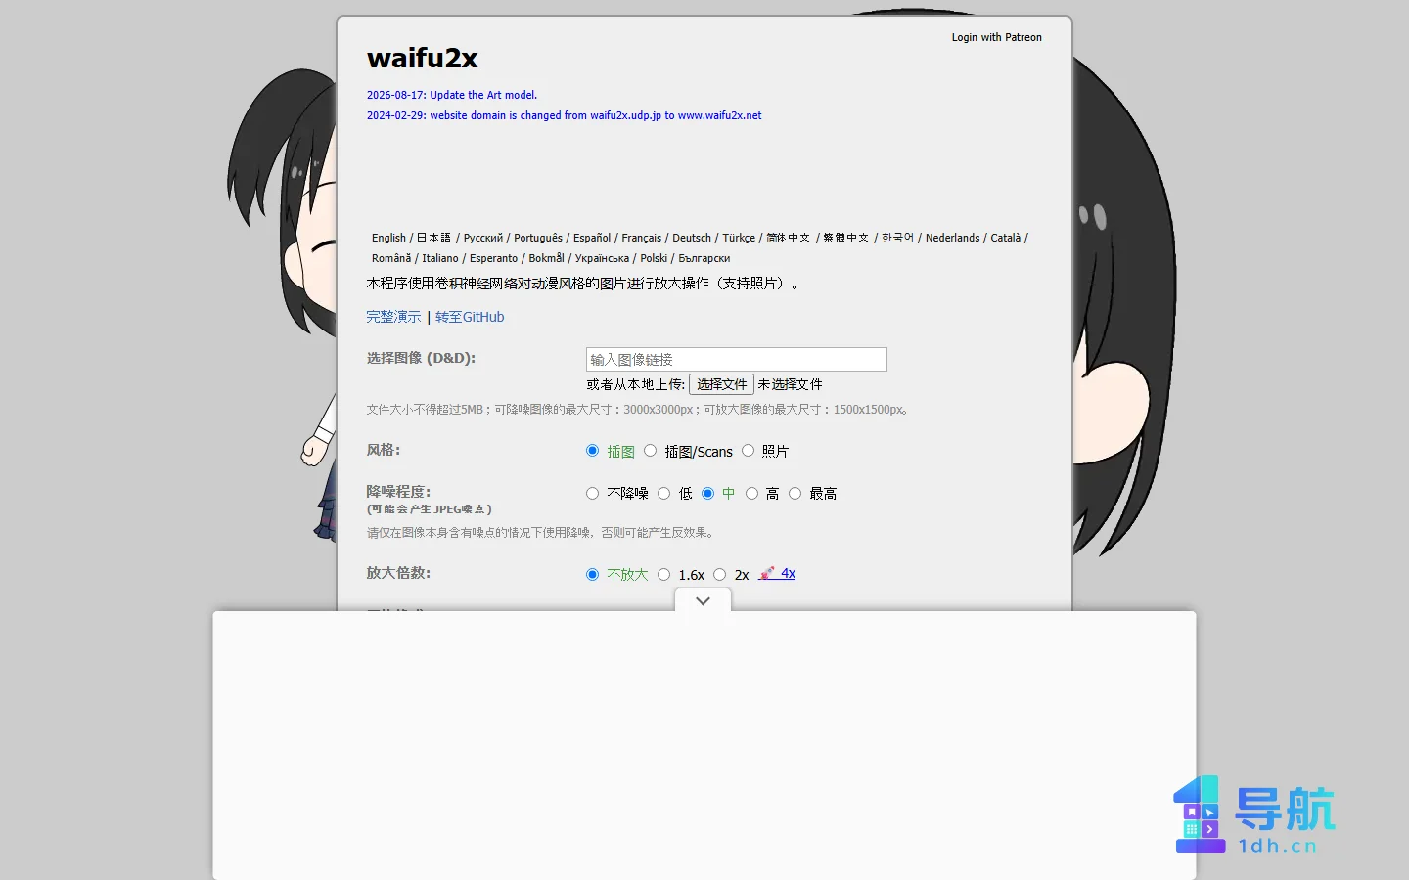This screenshot has height=880, width=1409.
Task: Switch language to Русский
Action: (x=483, y=238)
